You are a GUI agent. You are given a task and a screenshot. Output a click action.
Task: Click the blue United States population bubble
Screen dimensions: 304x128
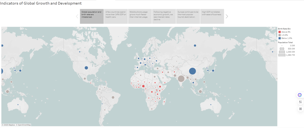click(86, 68)
